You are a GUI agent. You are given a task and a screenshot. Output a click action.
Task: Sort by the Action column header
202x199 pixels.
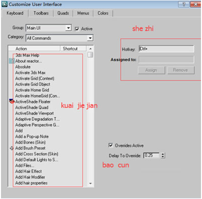[34, 48]
